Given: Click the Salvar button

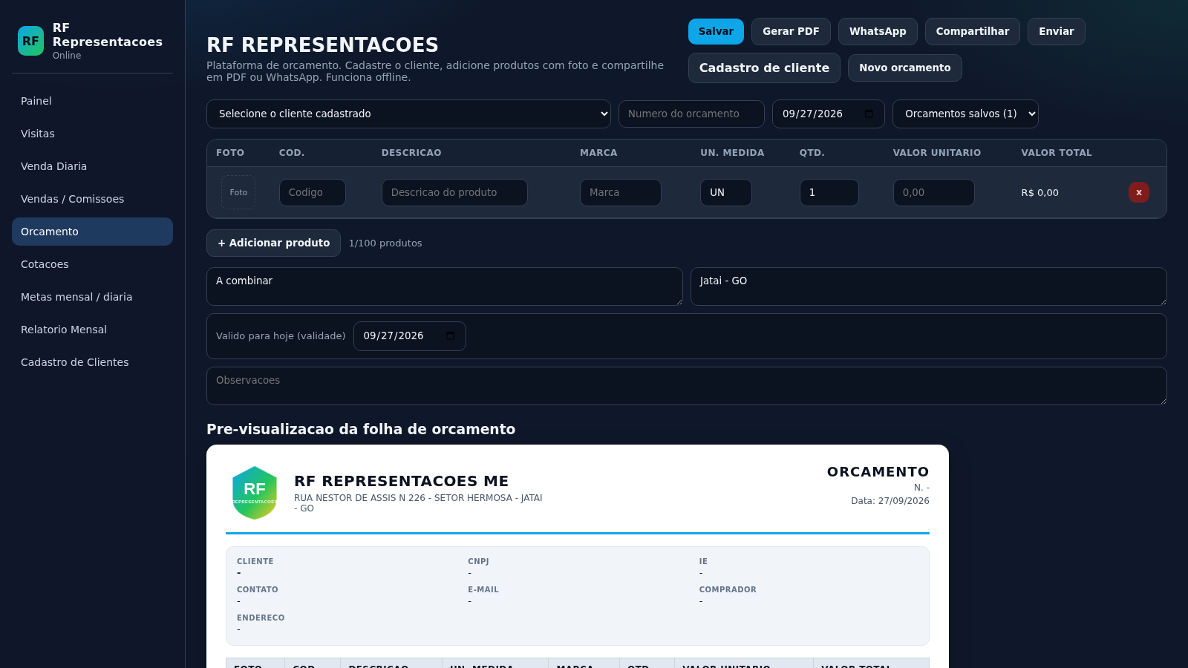Looking at the screenshot, I should 716,31.
